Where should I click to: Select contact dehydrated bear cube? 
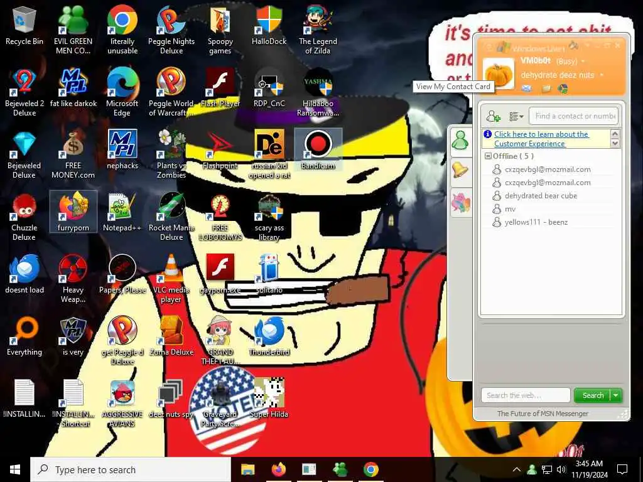click(541, 196)
